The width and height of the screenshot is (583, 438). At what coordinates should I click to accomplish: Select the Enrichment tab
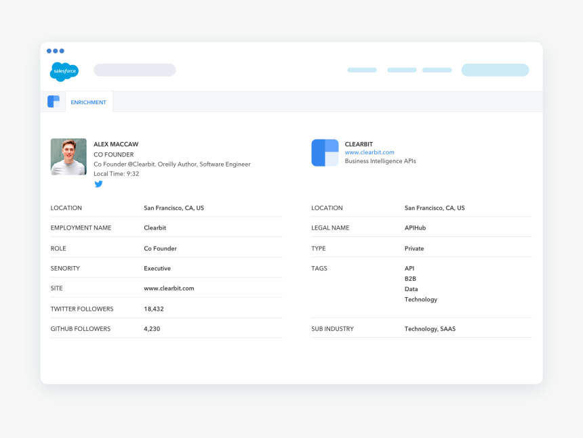(x=89, y=102)
